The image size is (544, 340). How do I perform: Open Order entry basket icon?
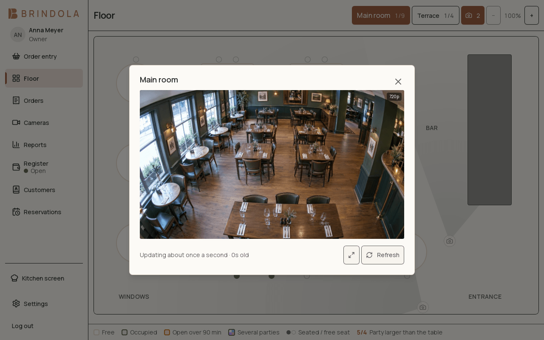click(16, 56)
